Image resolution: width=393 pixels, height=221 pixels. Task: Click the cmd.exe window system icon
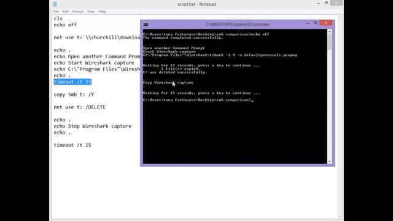[x=146, y=25]
